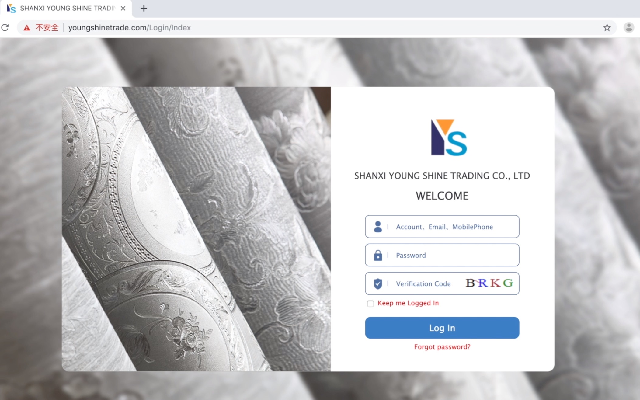640x400 pixels.
Task: Click the Password input field
Action: tap(441, 255)
